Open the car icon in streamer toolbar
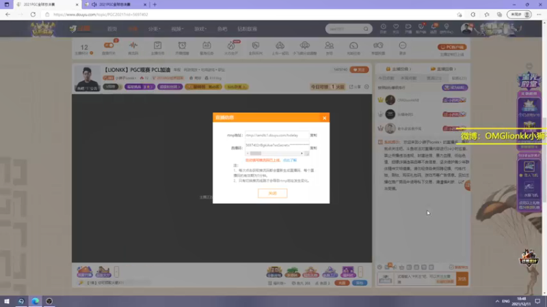Screen dimensions: 547x307 tap(280, 45)
